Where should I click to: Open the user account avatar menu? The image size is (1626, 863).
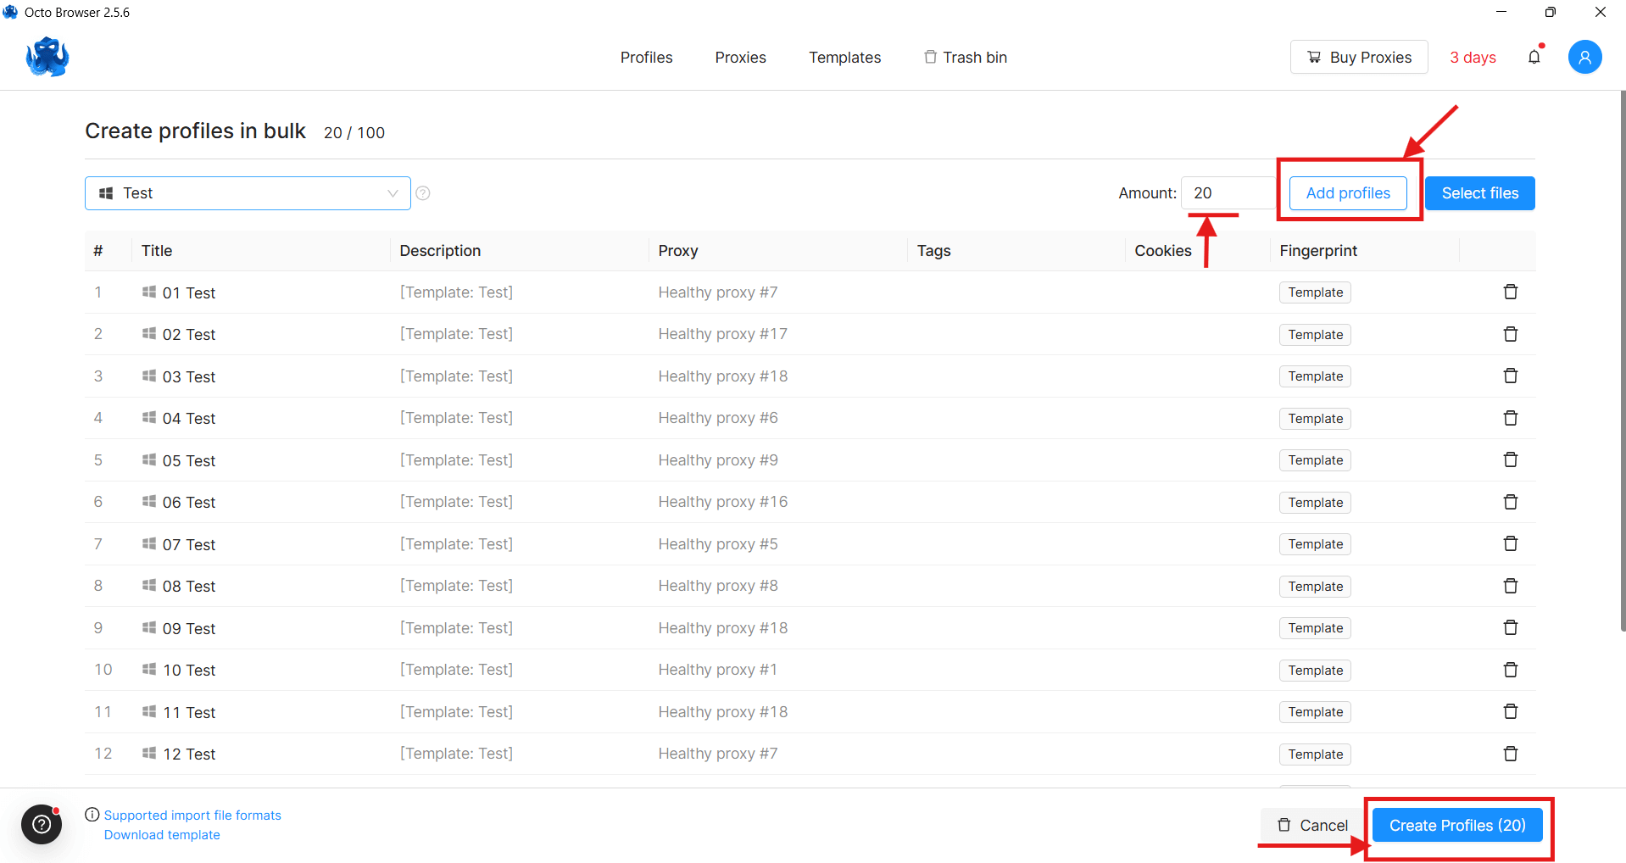click(1584, 57)
